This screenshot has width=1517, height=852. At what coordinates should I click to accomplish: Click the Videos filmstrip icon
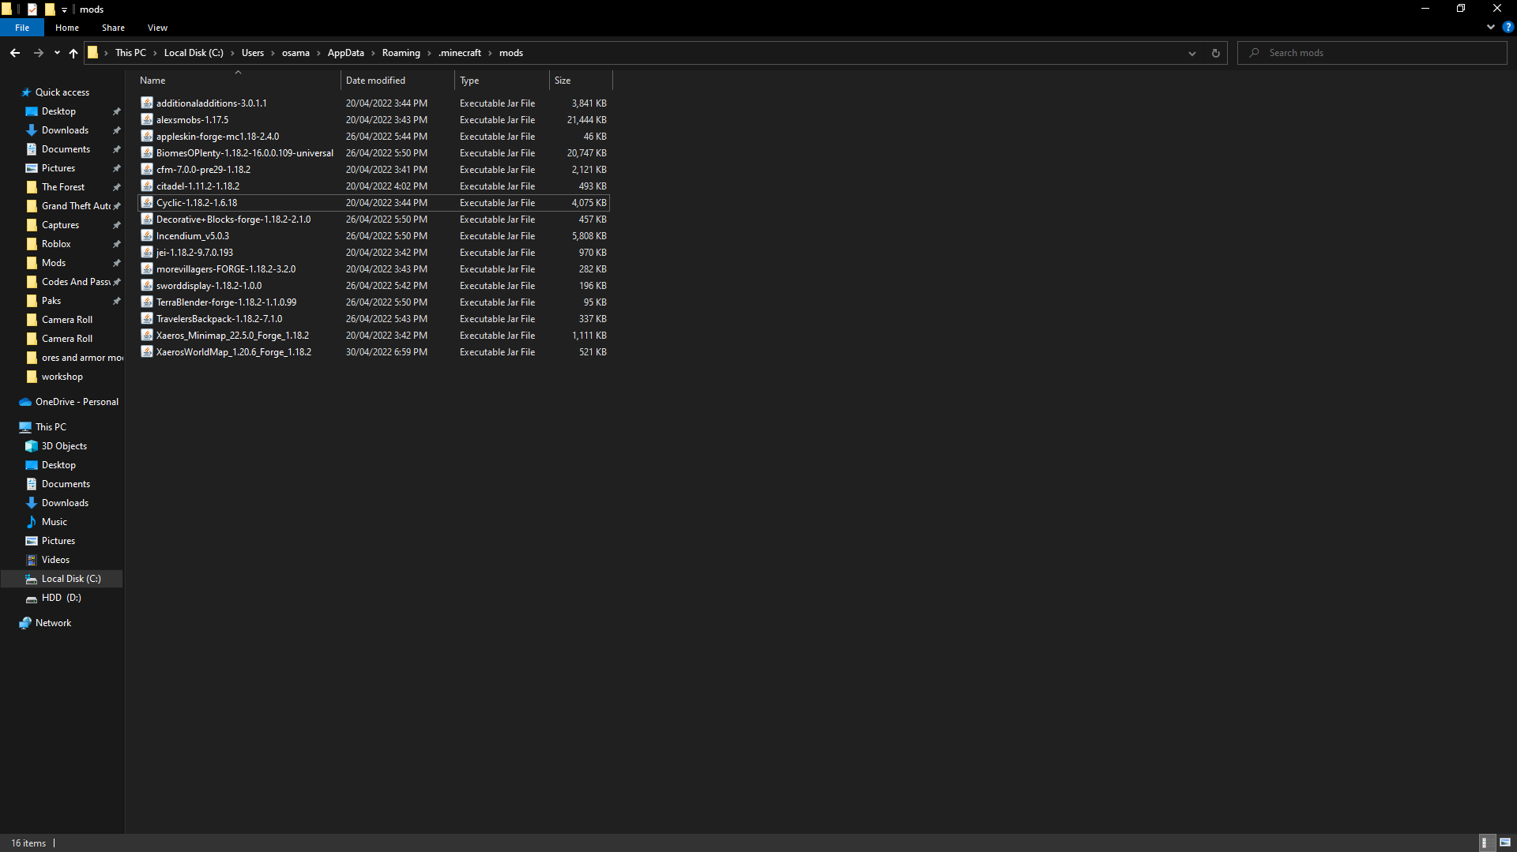(32, 560)
